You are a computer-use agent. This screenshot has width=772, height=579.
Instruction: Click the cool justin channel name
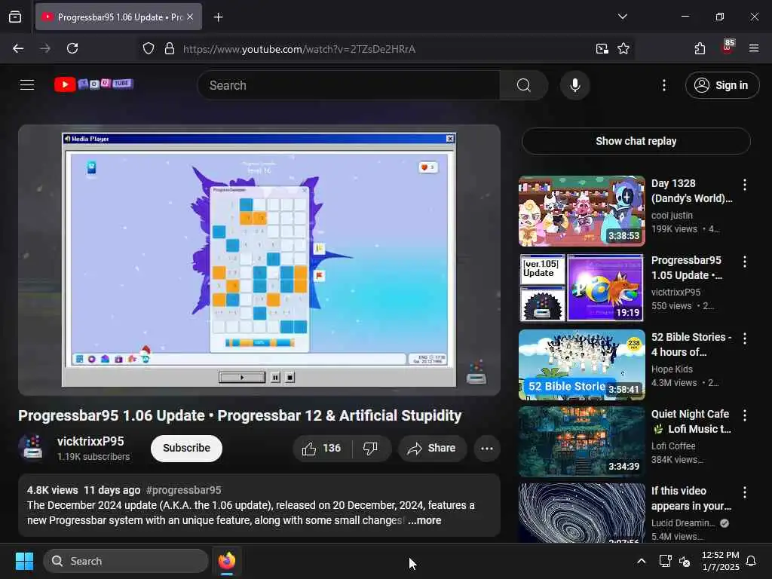tap(672, 215)
